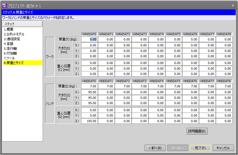Click the application icon in title bar
Viewport: 238px width, 155px height.
pyautogui.click(x=4, y=5)
